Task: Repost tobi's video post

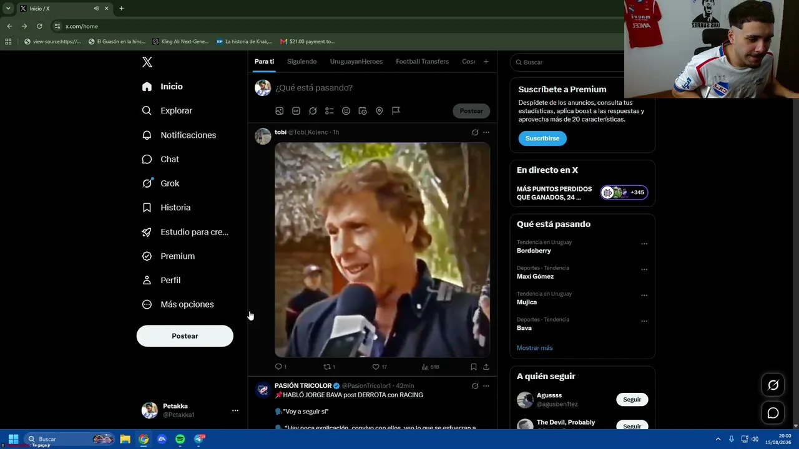Action: point(329,367)
